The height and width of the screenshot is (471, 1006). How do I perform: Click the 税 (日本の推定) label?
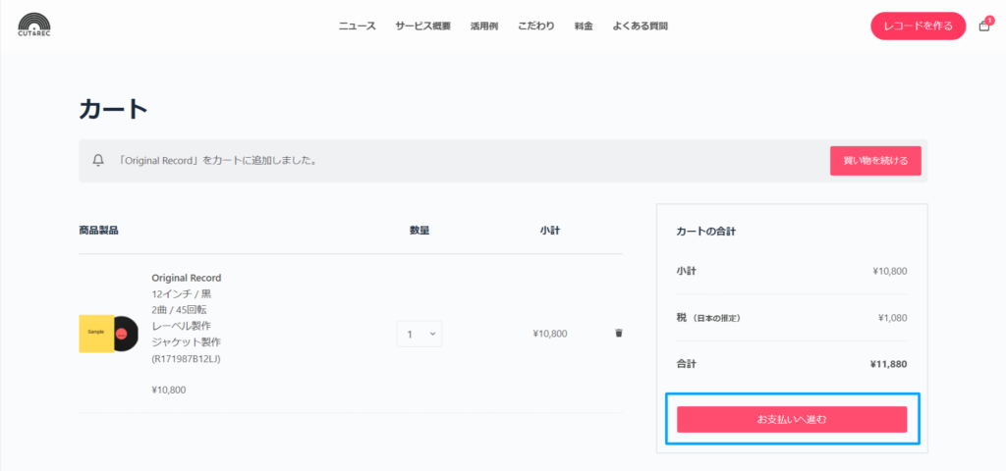point(708,318)
